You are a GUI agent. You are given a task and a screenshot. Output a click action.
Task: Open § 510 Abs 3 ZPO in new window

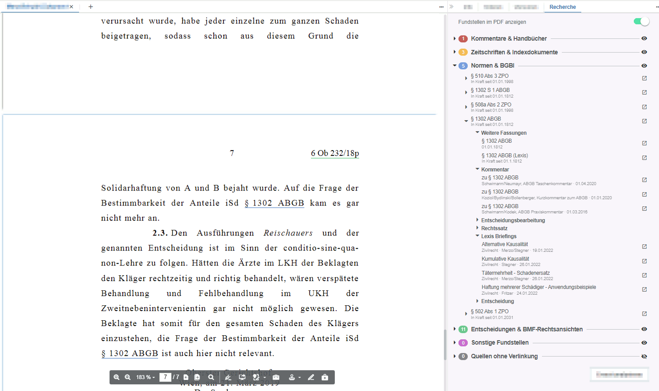pos(644,78)
